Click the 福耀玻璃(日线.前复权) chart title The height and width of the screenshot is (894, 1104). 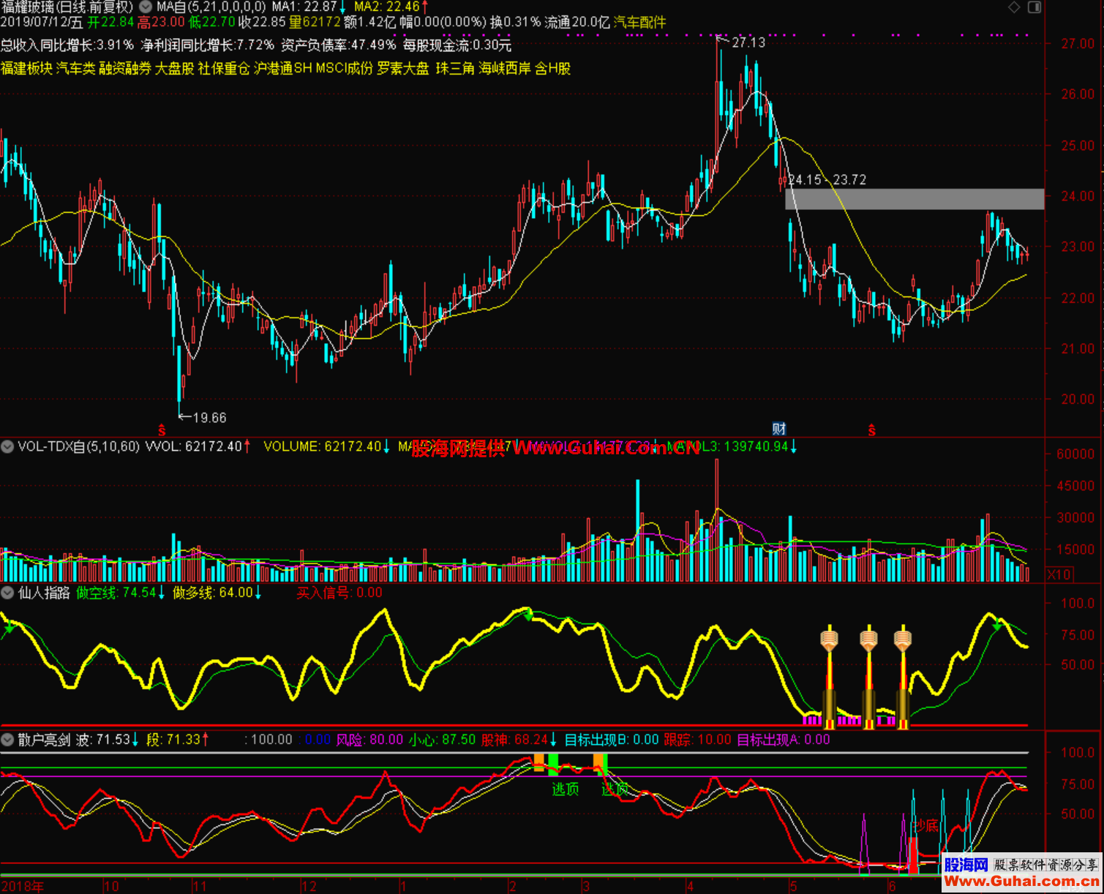point(67,7)
